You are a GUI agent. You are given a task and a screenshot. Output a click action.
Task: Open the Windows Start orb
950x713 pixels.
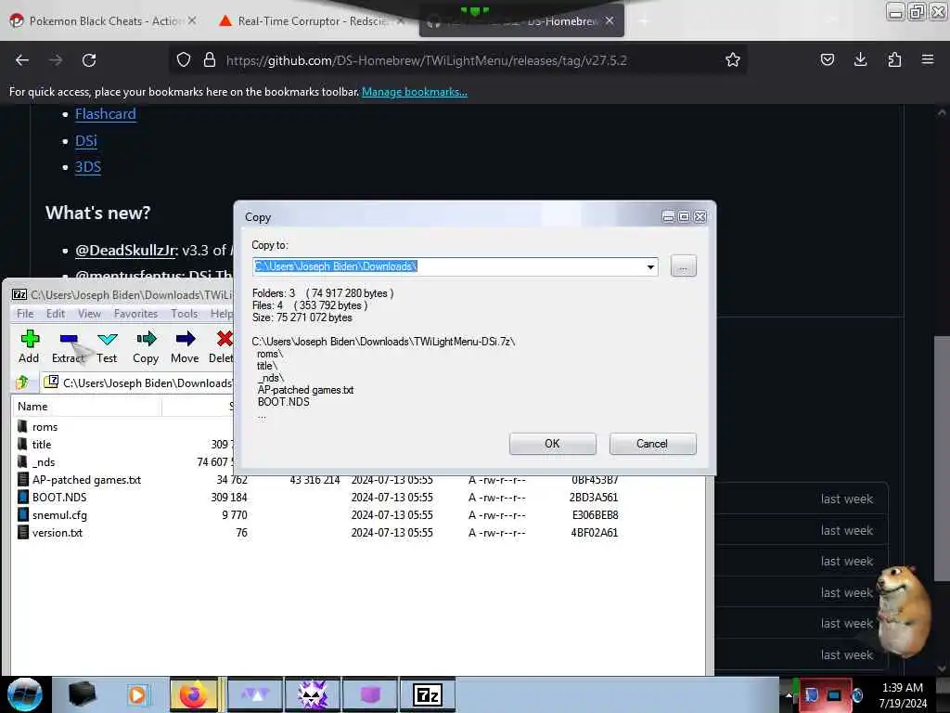tap(25, 694)
